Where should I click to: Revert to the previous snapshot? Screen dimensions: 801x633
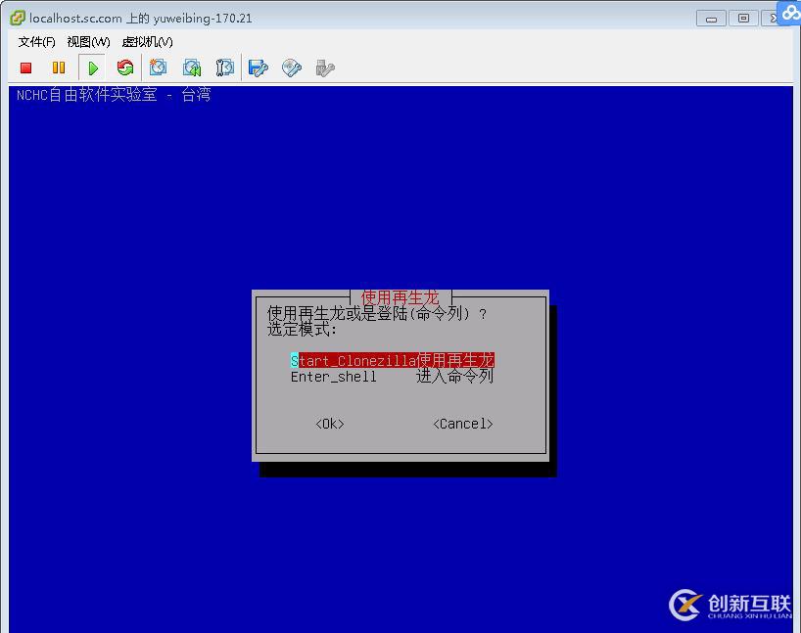pyautogui.click(x=192, y=68)
